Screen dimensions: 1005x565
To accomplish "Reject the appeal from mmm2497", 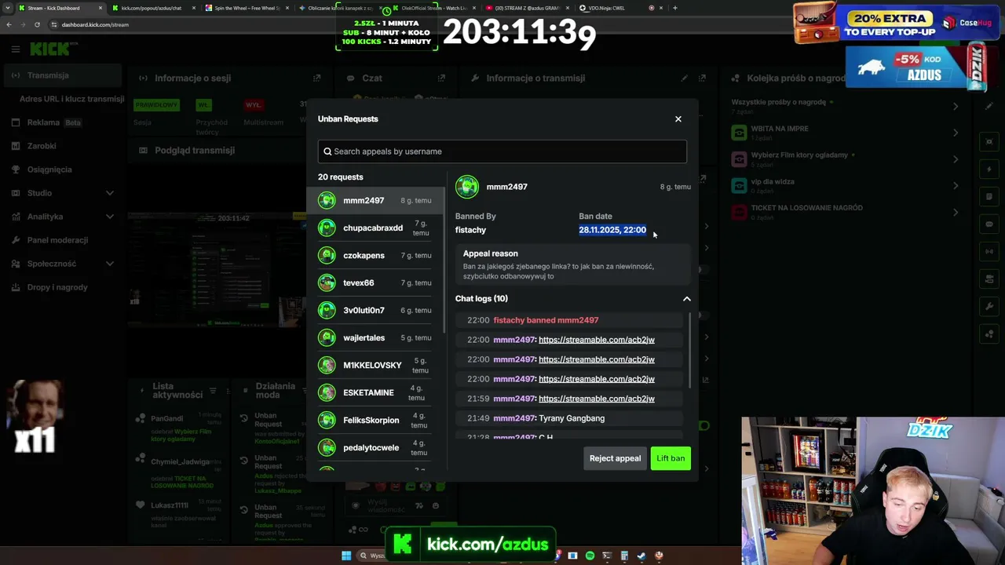I will 615,458.
